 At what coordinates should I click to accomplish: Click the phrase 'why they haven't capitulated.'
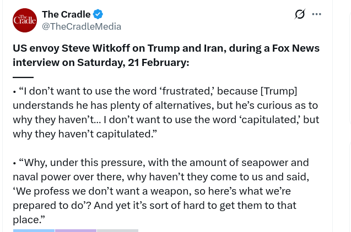pos(85,134)
